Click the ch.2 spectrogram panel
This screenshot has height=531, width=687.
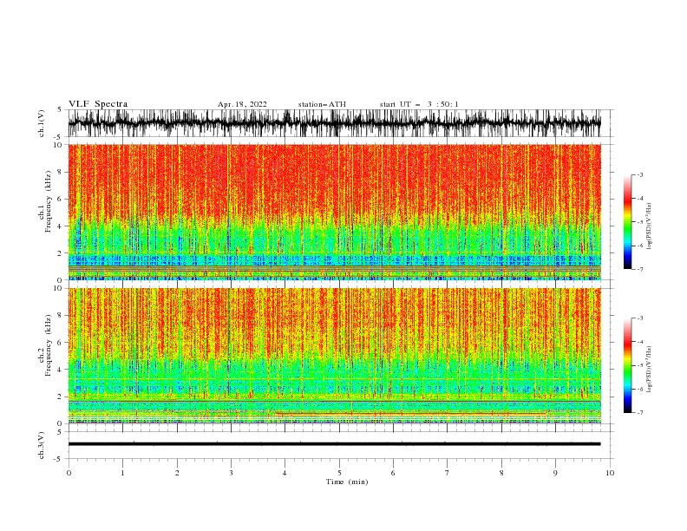click(x=334, y=356)
